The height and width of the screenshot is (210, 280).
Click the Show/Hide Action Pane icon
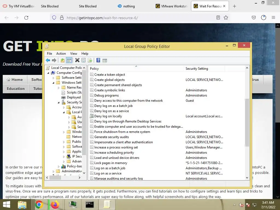tap(105, 60)
